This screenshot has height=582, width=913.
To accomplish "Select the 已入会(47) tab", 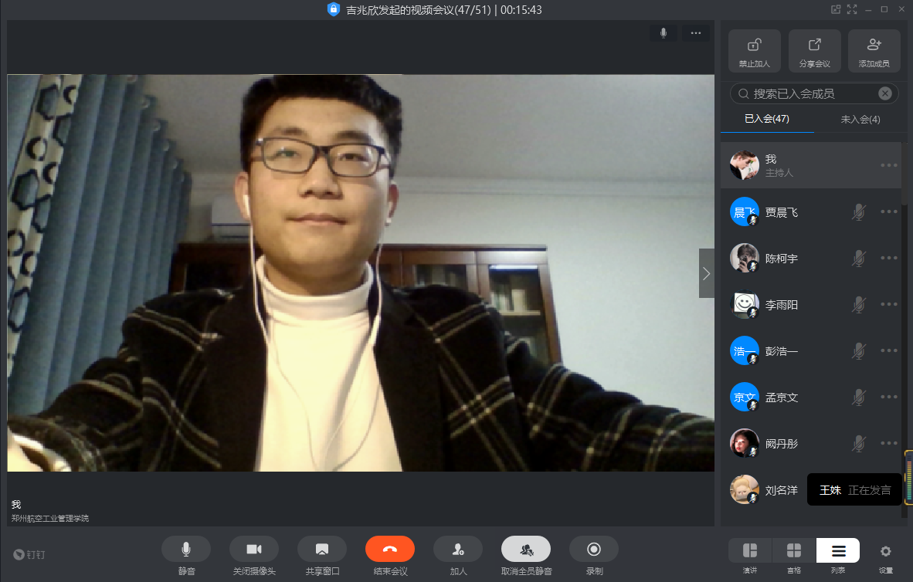I will tap(766, 120).
